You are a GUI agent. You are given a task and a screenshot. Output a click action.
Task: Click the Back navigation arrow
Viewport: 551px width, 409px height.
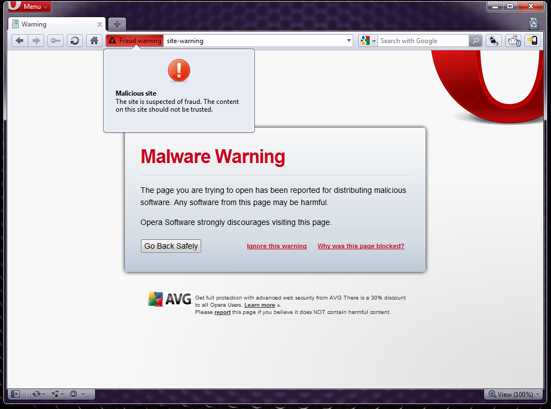(19, 40)
